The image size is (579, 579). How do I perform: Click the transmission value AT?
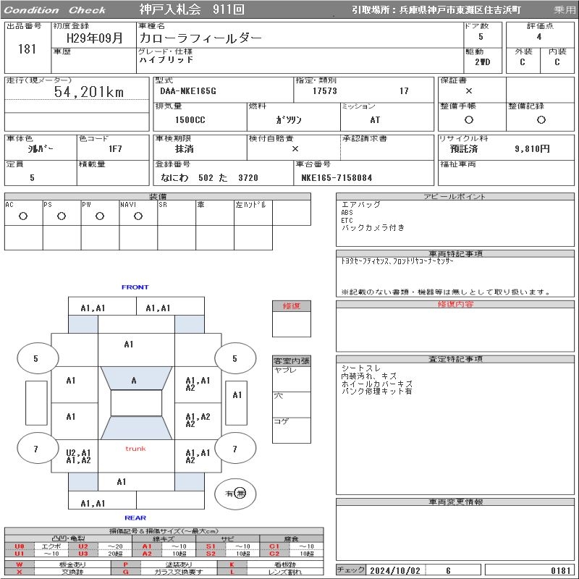point(375,120)
